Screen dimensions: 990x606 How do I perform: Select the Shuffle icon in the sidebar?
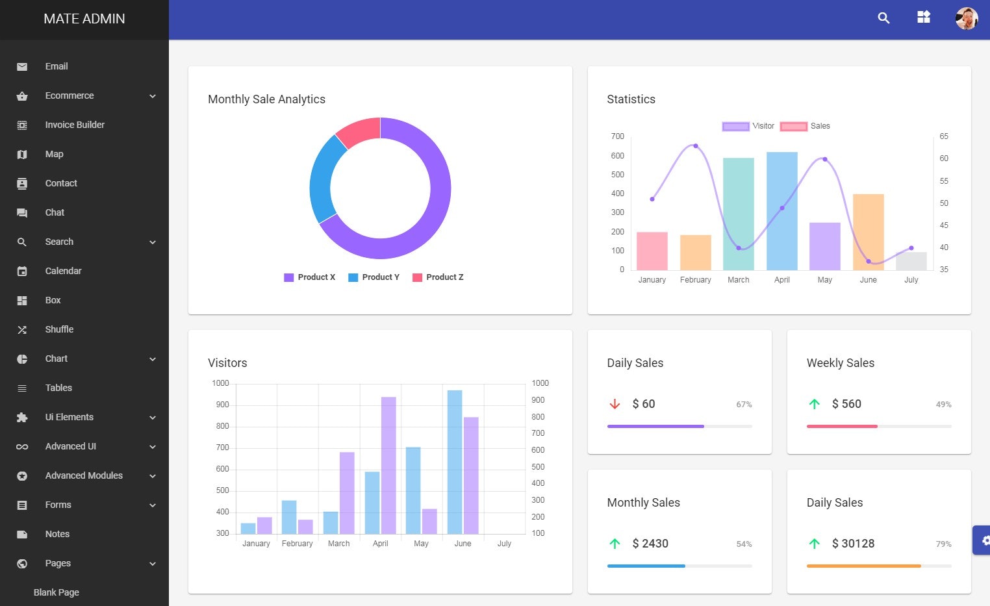click(22, 329)
